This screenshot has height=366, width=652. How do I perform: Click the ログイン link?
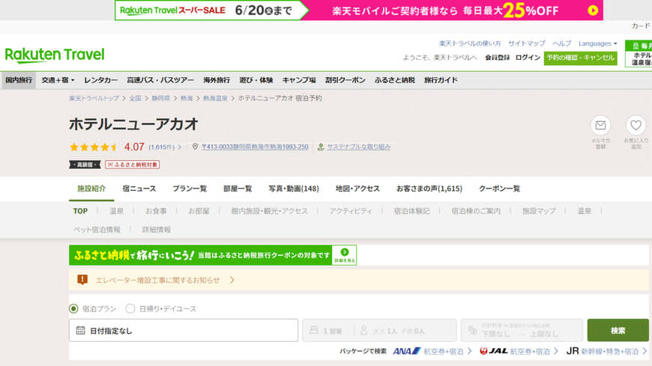tap(528, 58)
